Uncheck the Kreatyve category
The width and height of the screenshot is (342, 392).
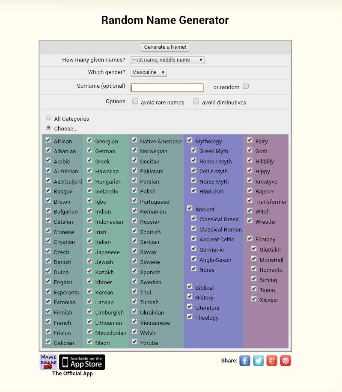pos(250,181)
